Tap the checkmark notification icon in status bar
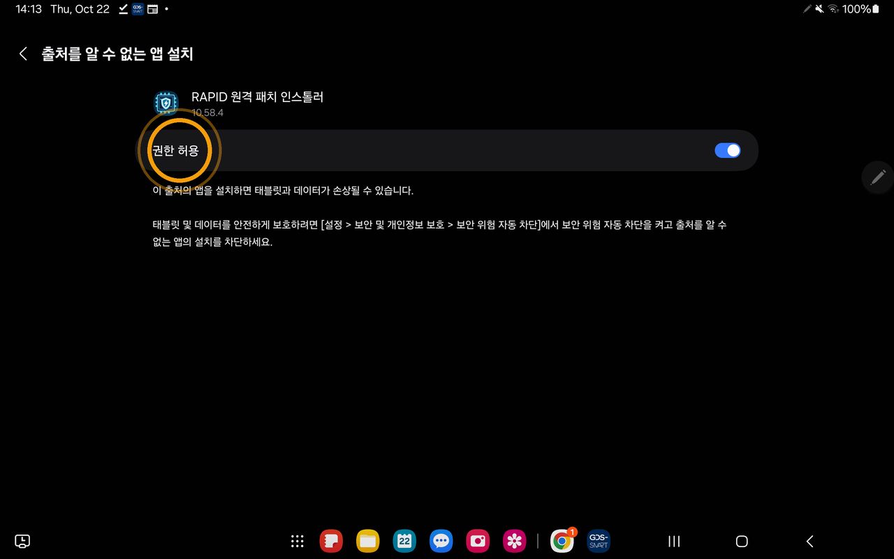 click(123, 9)
